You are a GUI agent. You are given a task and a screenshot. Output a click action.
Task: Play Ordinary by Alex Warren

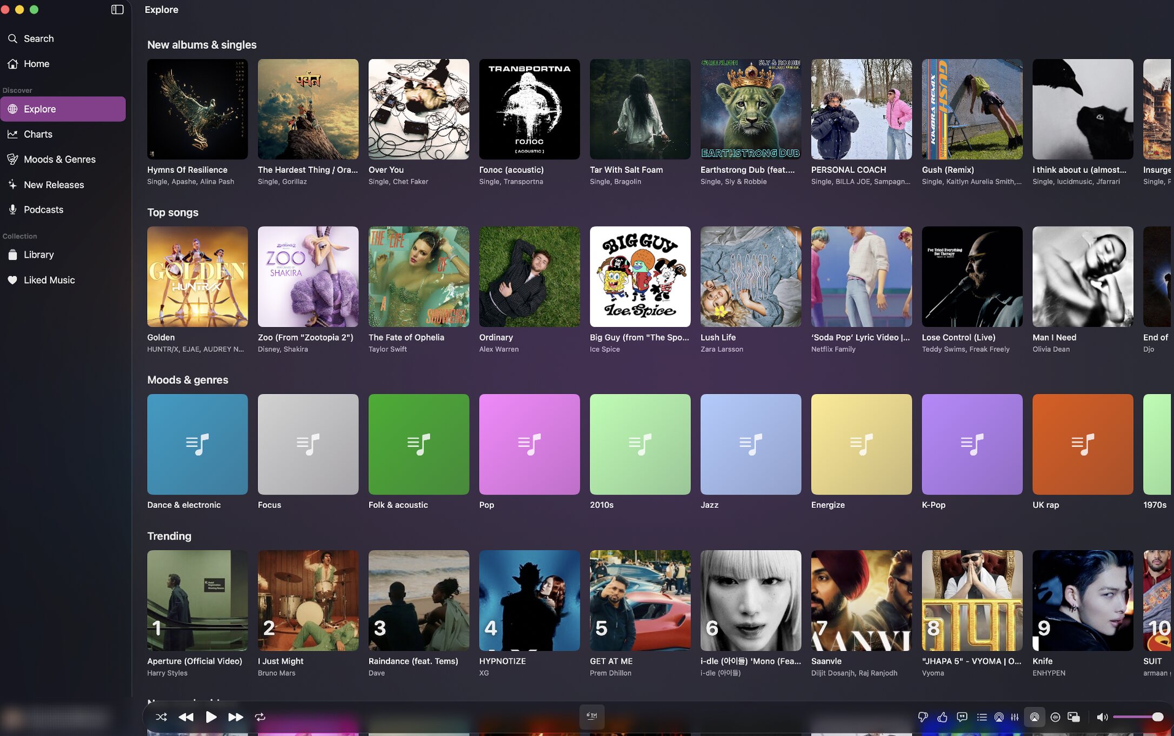529,277
